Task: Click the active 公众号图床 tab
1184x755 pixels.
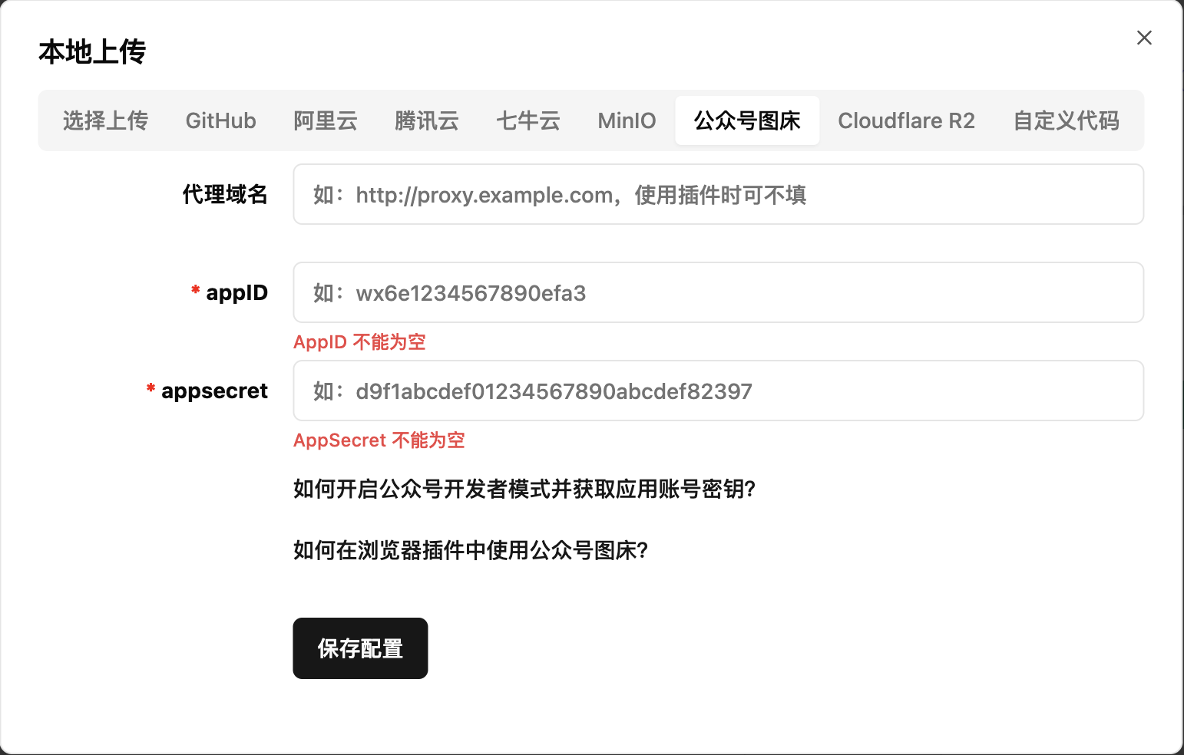Action: [746, 120]
